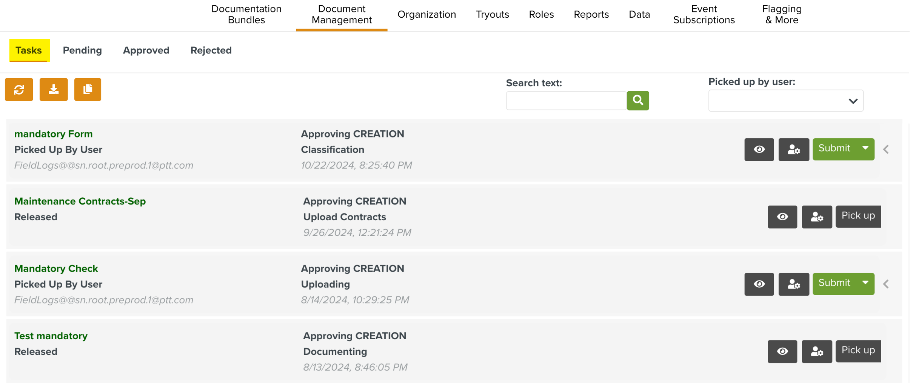
Task: View mandatory Form task via eye icon
Action: click(x=759, y=150)
